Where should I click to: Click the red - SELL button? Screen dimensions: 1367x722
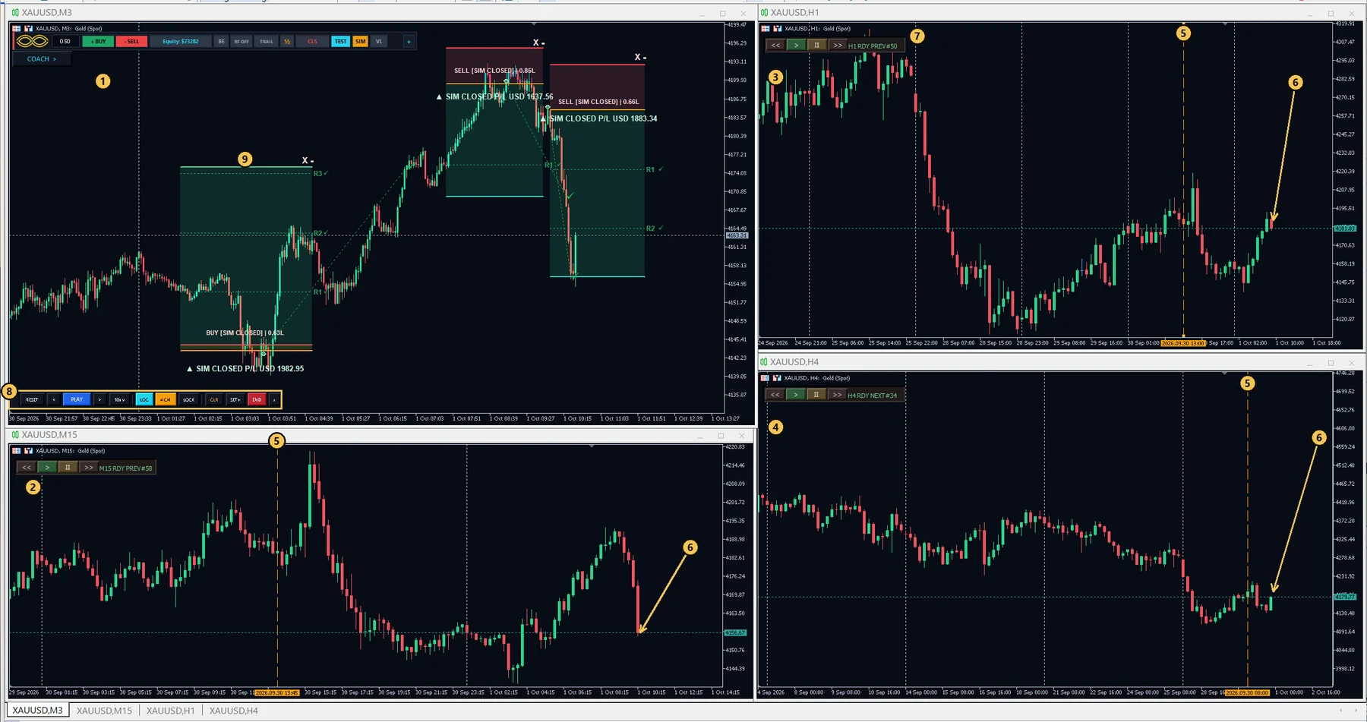131,41
